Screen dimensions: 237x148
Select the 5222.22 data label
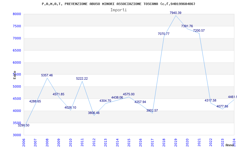(x=82, y=78)
